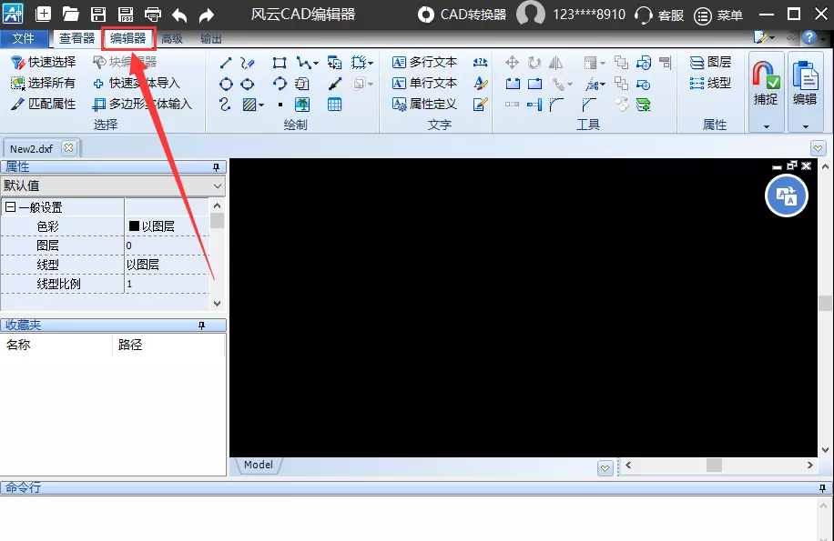Click 多行文本 button

pyautogui.click(x=424, y=62)
